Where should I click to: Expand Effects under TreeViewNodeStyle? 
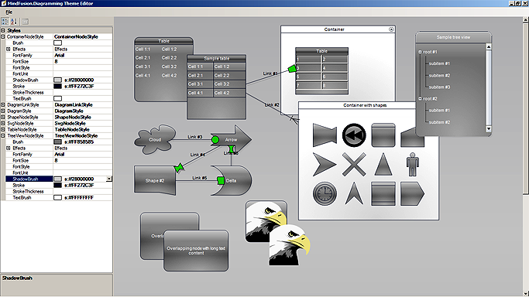pos(8,148)
